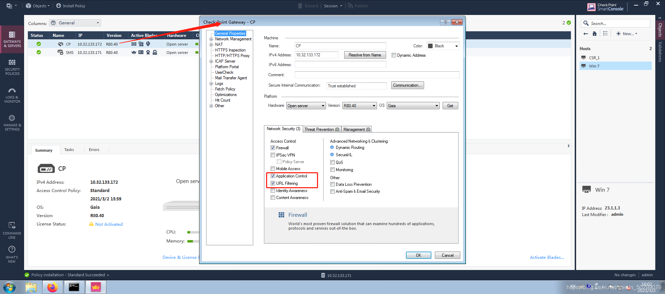Screen dimensions: 665x294
Task: Open the Command Line tool
Action: pos(12,230)
